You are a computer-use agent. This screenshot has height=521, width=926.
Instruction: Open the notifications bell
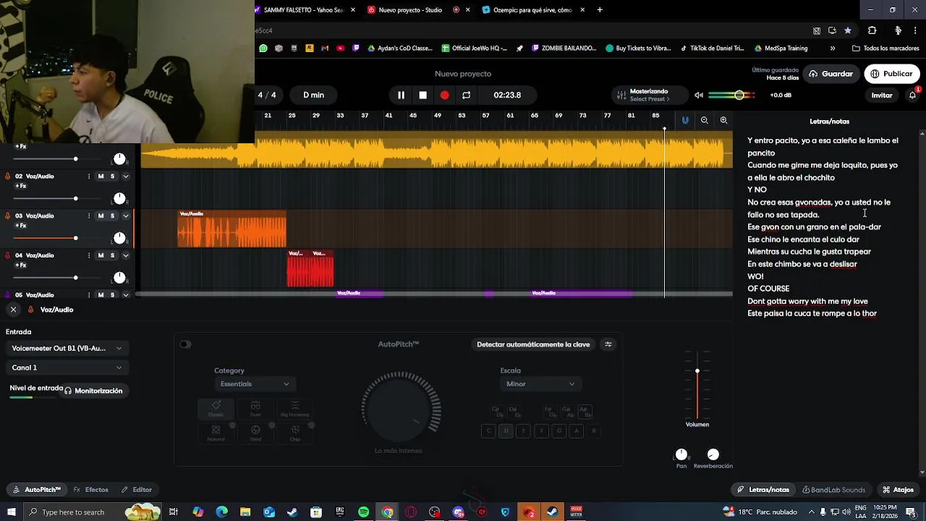912,95
